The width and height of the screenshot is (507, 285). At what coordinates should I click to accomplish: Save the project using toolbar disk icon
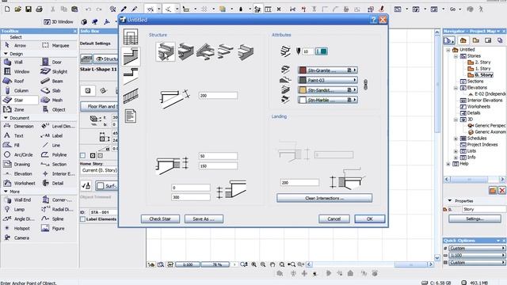tap(29, 9)
